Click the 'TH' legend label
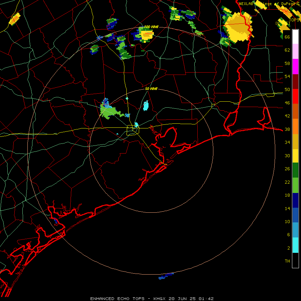This screenshot has height=301, width=301. (287, 261)
